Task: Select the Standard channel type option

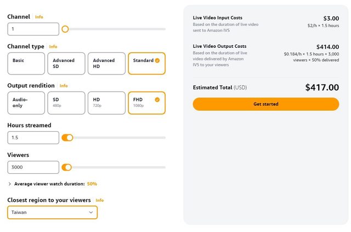Action: click(x=146, y=64)
